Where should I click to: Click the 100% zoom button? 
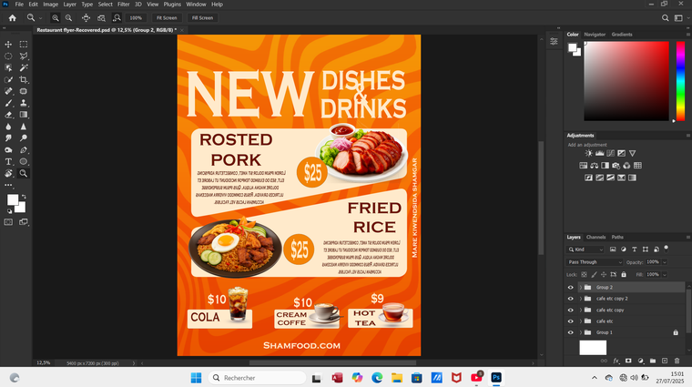pos(136,18)
